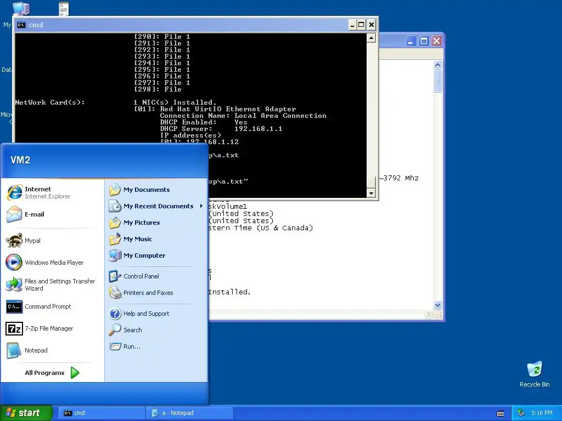Click cmd window title bar icon
This screenshot has width=562, height=421.
click(x=21, y=25)
